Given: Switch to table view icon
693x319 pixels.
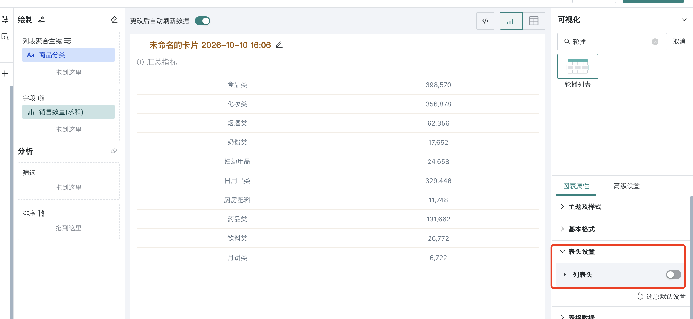Looking at the screenshot, I should point(534,21).
